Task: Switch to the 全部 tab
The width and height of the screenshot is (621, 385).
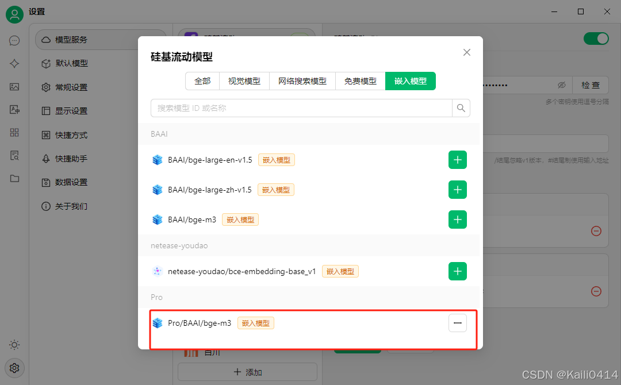Action: (x=202, y=81)
